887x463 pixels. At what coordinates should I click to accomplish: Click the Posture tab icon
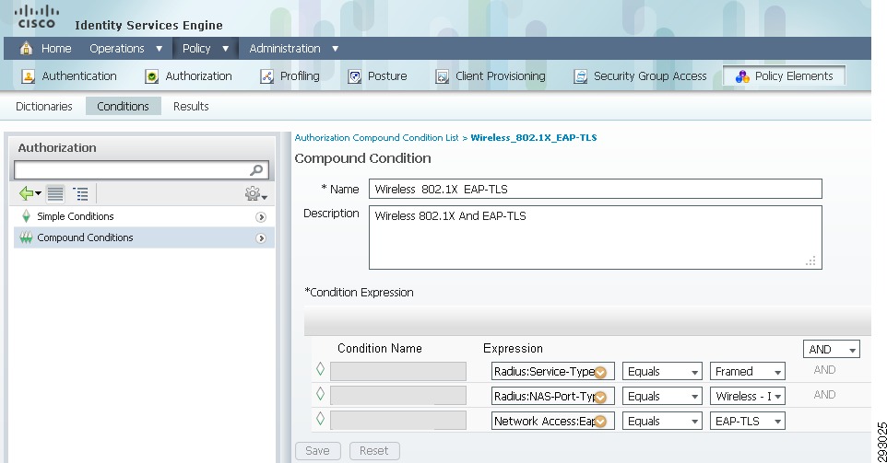354,76
